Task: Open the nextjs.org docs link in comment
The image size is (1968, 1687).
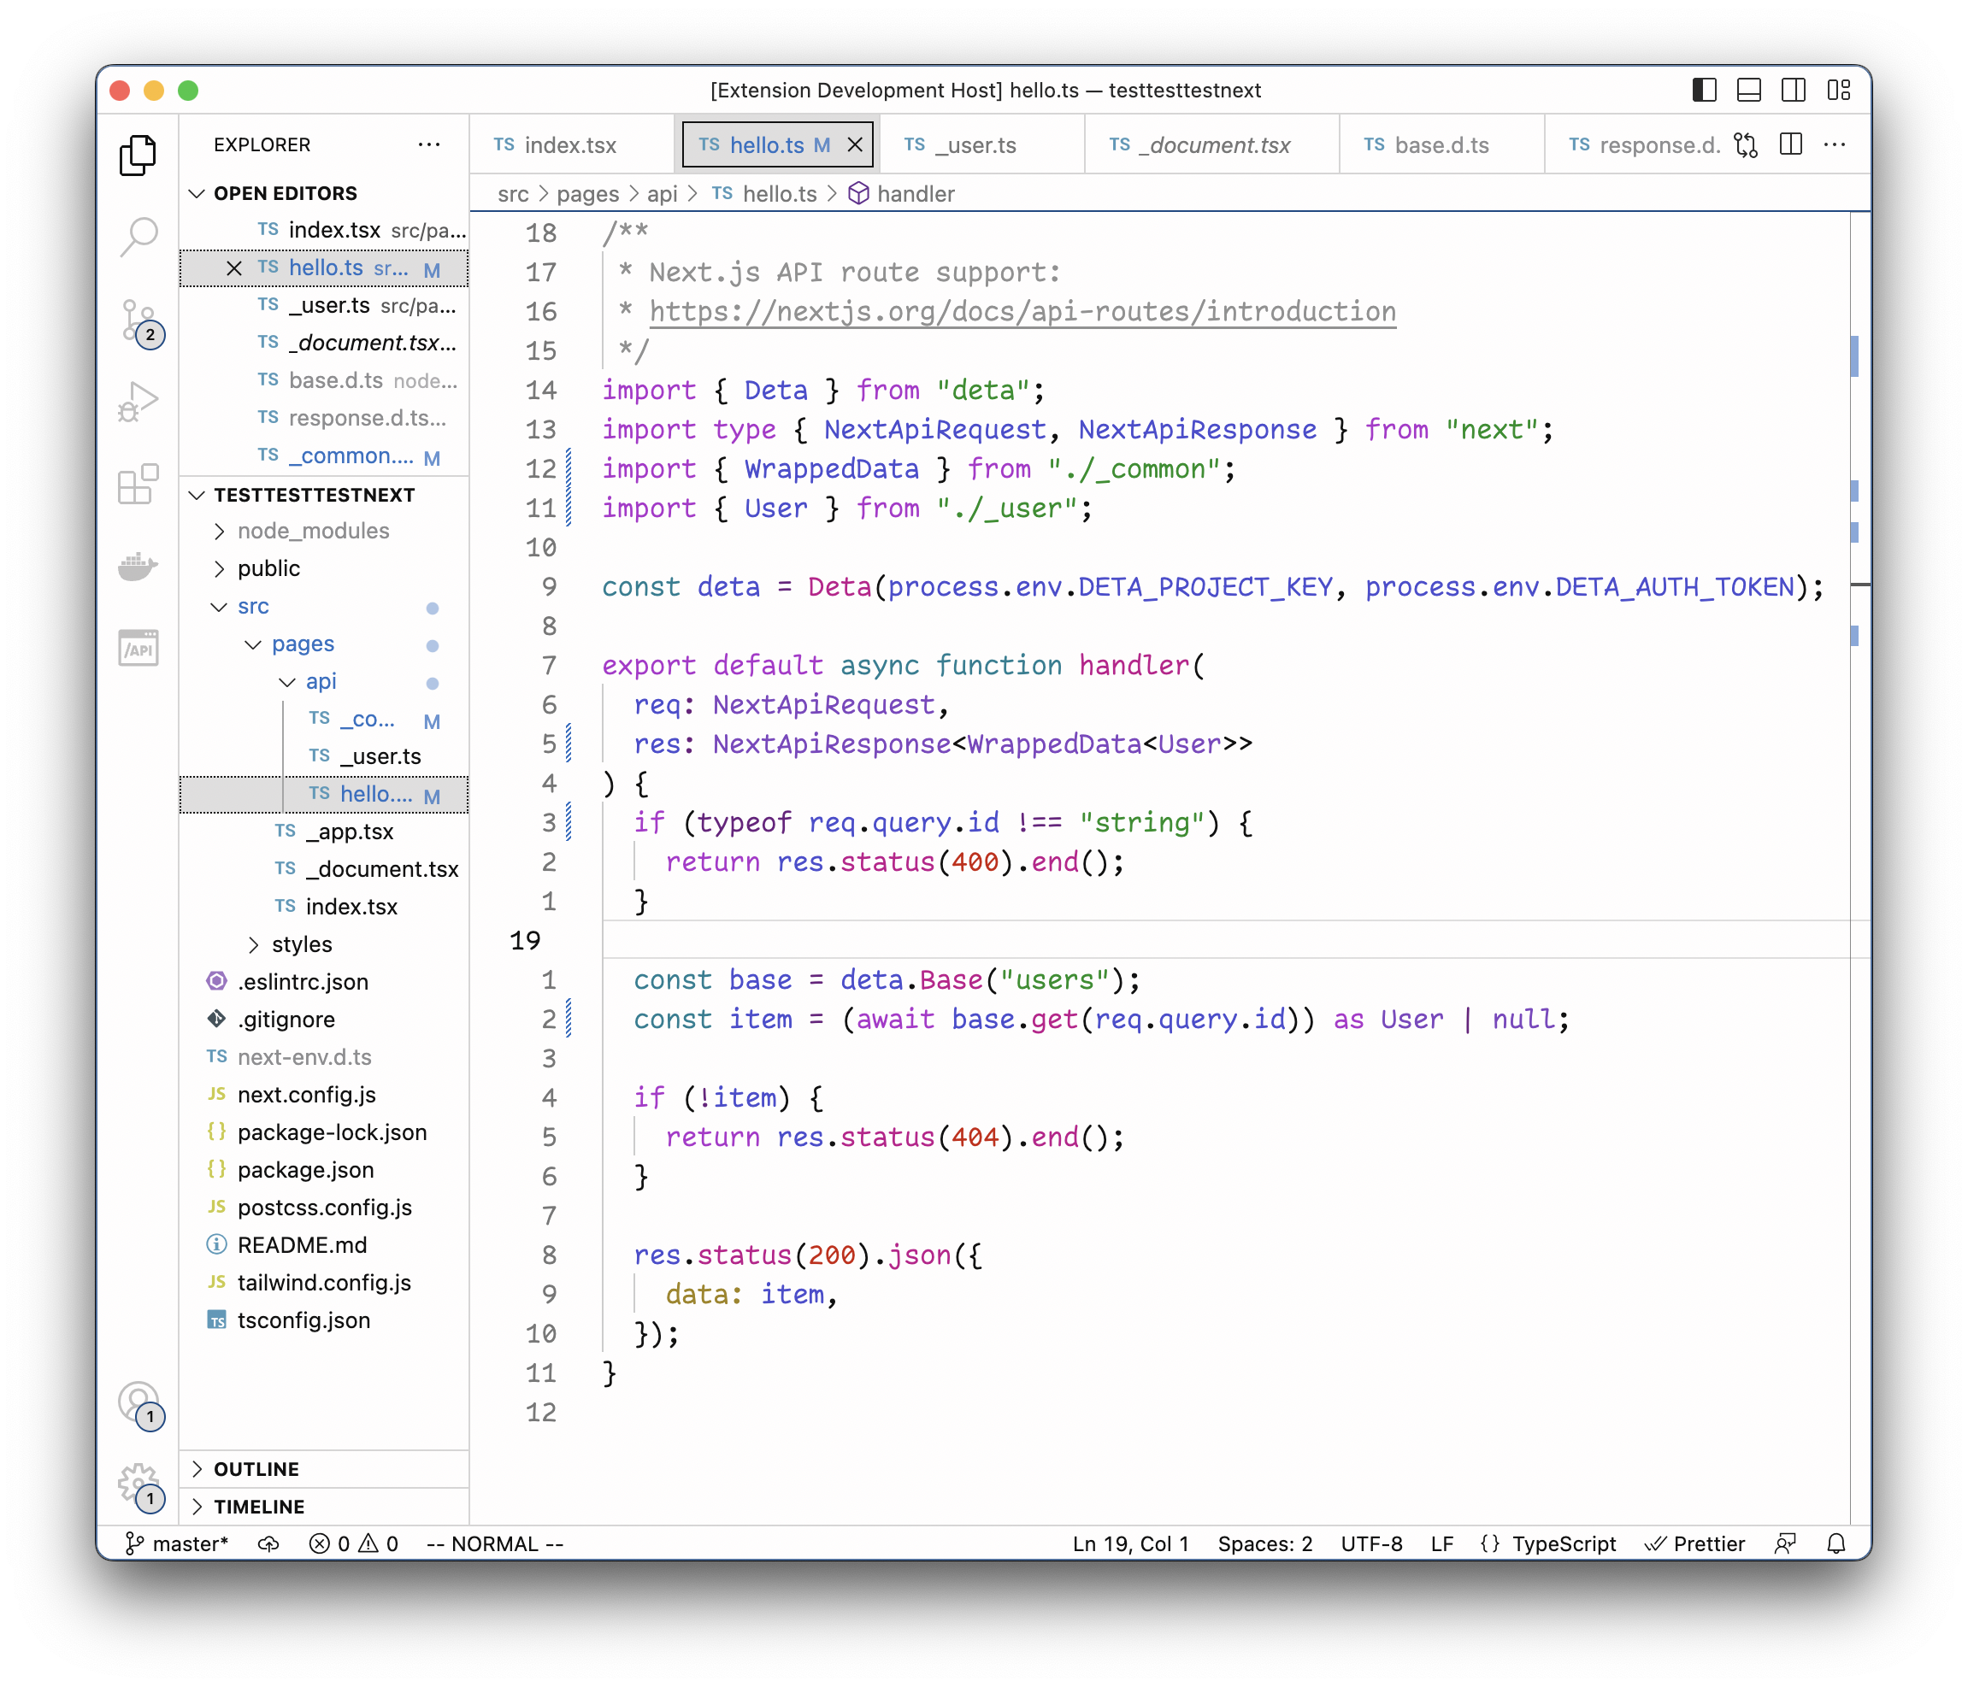Action: click(1022, 312)
